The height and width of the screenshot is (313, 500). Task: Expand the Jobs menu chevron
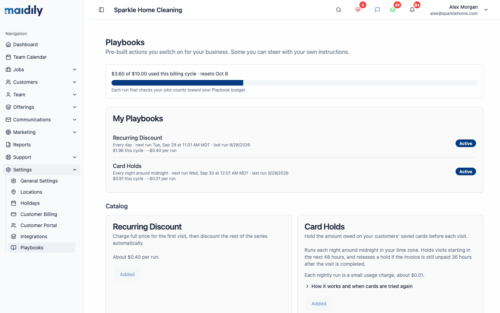75,70
